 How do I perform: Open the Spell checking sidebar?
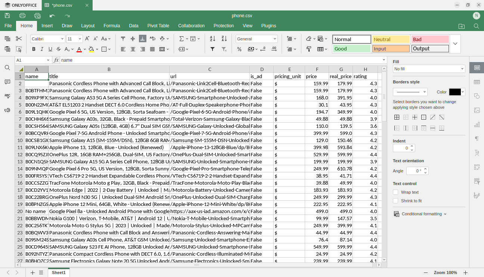pos(7,96)
